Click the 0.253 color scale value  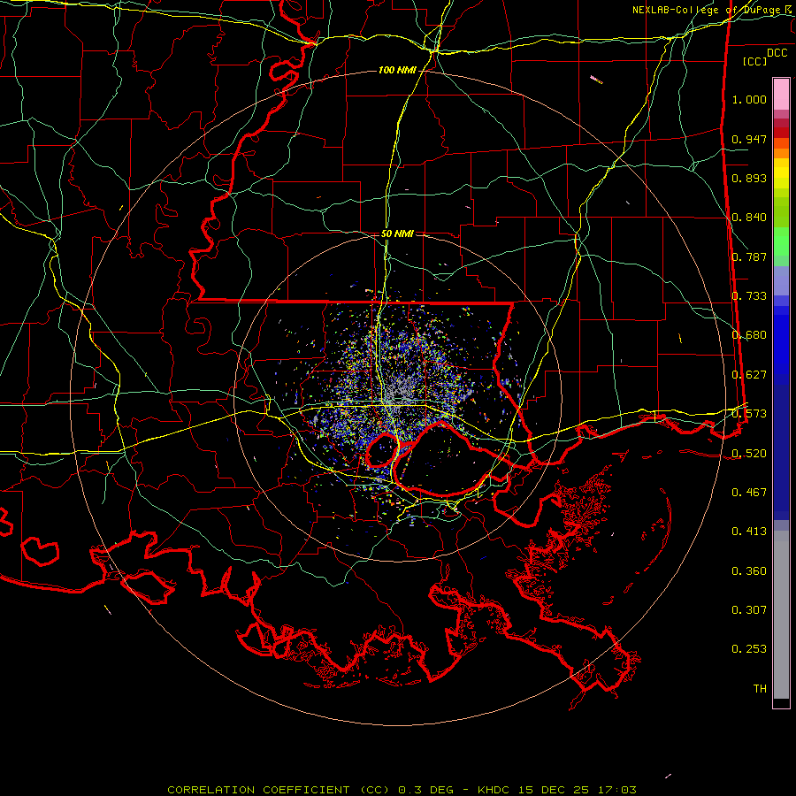(749, 649)
